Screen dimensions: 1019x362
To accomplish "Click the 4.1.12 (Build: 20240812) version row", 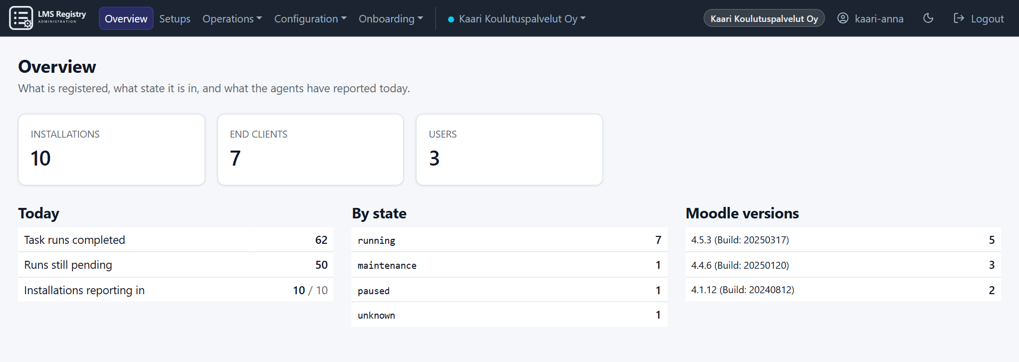I will coord(843,290).
